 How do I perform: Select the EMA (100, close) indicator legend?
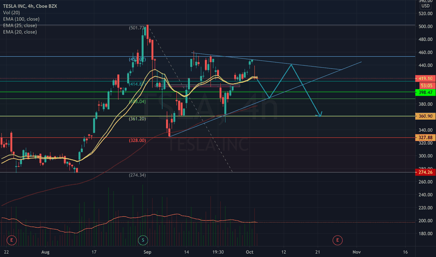21,19
